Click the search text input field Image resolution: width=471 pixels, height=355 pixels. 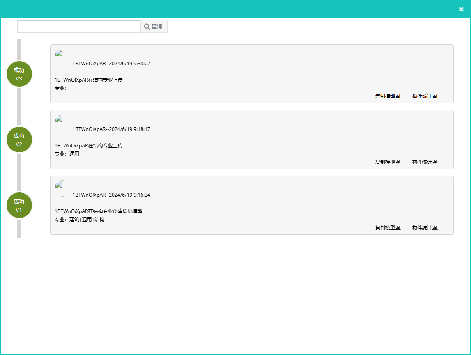coord(79,26)
